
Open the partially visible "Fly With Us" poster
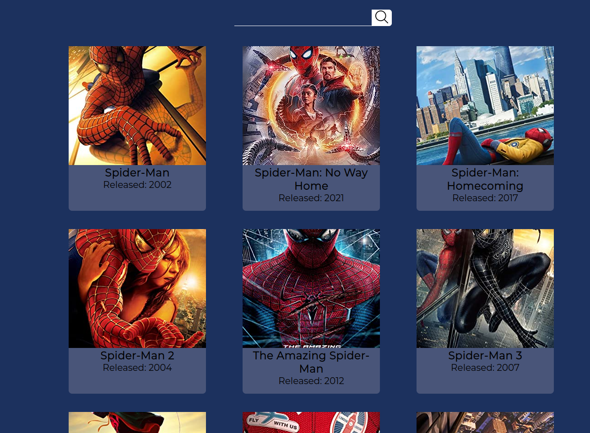(311, 422)
